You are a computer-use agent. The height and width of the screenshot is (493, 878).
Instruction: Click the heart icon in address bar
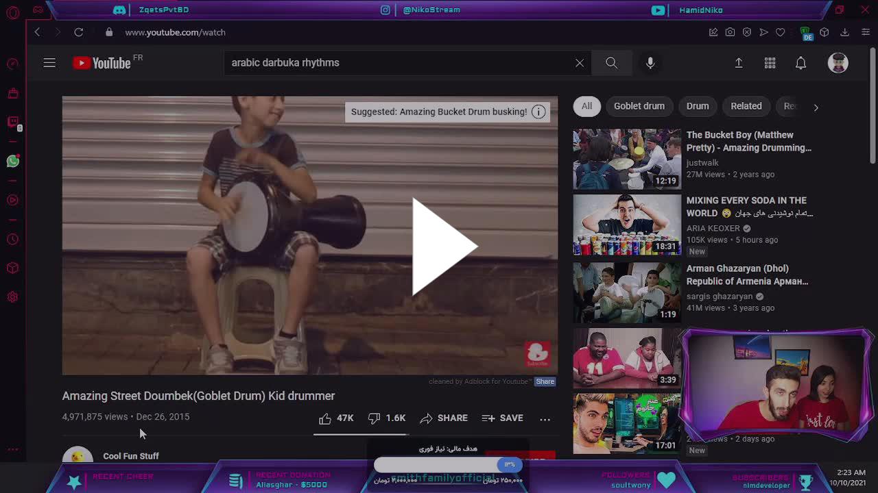[780, 32]
